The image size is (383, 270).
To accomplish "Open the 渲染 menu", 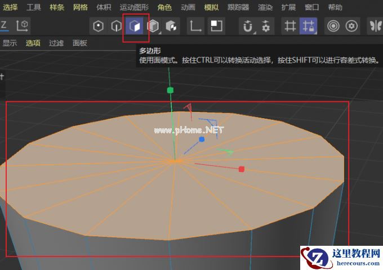I will [265, 7].
